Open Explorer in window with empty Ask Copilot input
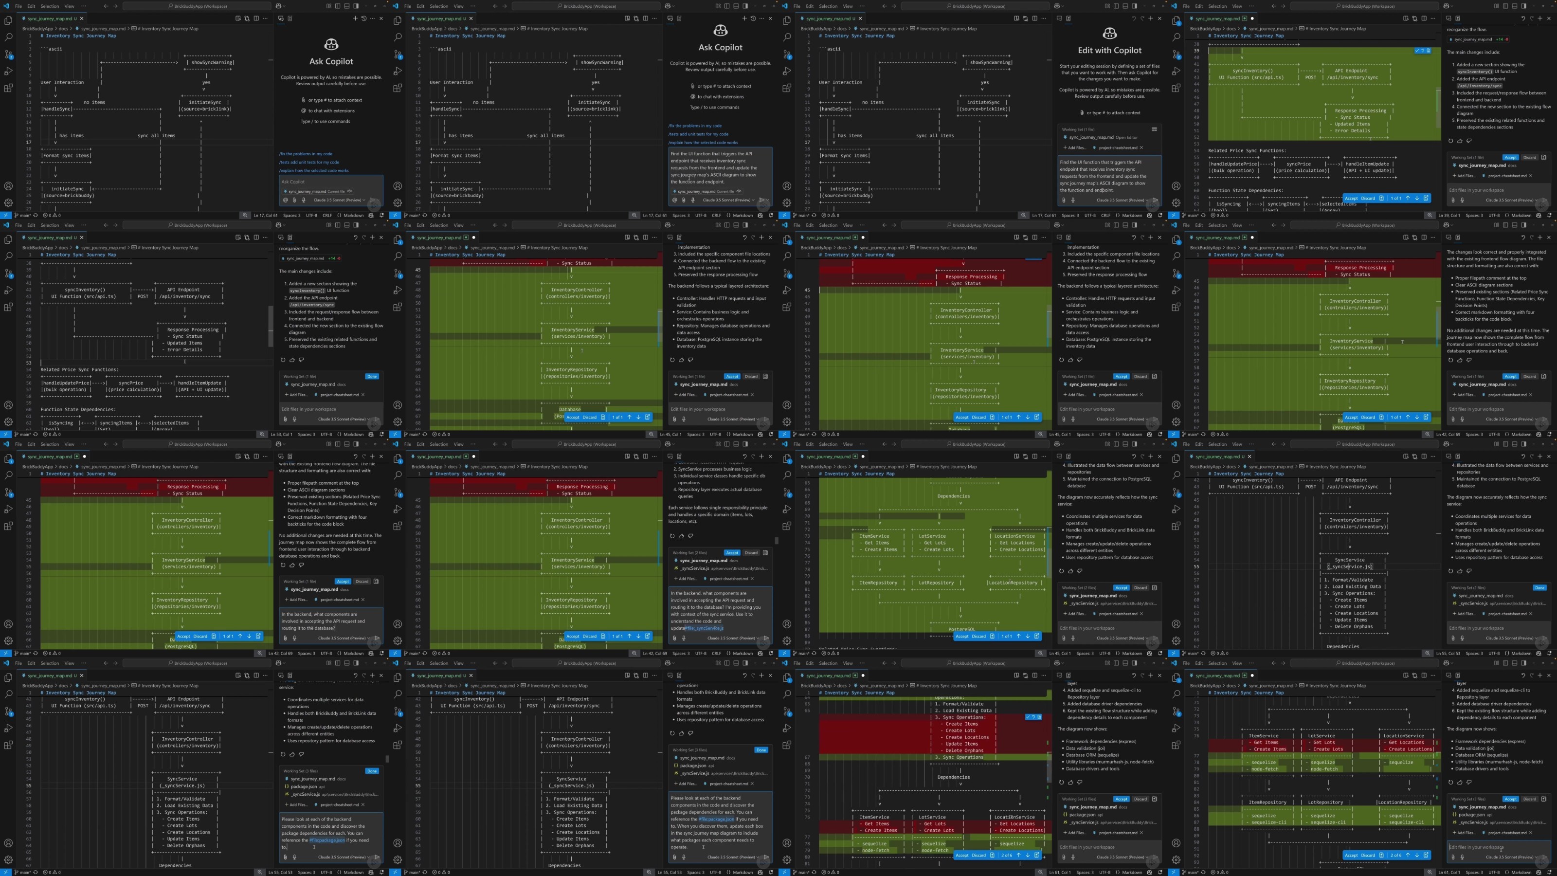 [8, 20]
